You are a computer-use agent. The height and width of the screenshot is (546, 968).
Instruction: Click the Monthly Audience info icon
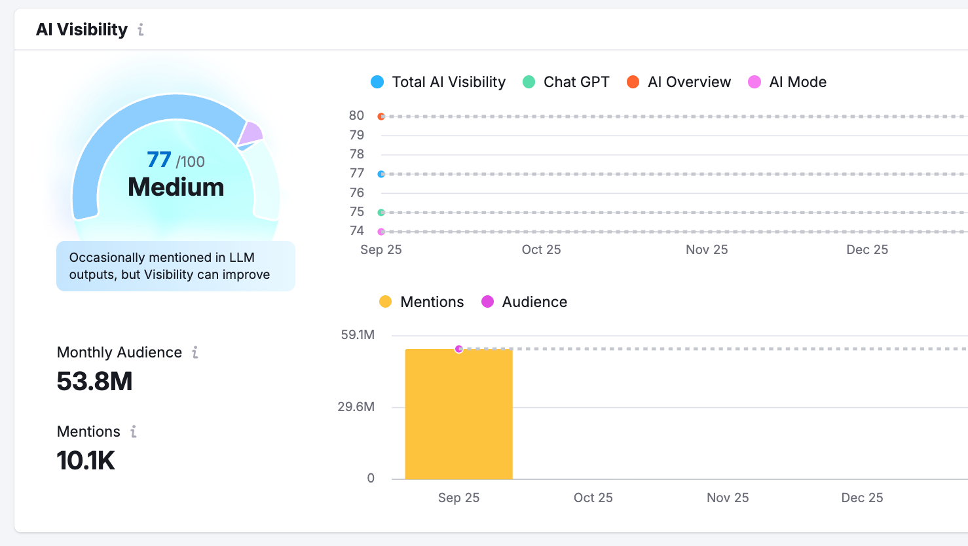tap(195, 352)
